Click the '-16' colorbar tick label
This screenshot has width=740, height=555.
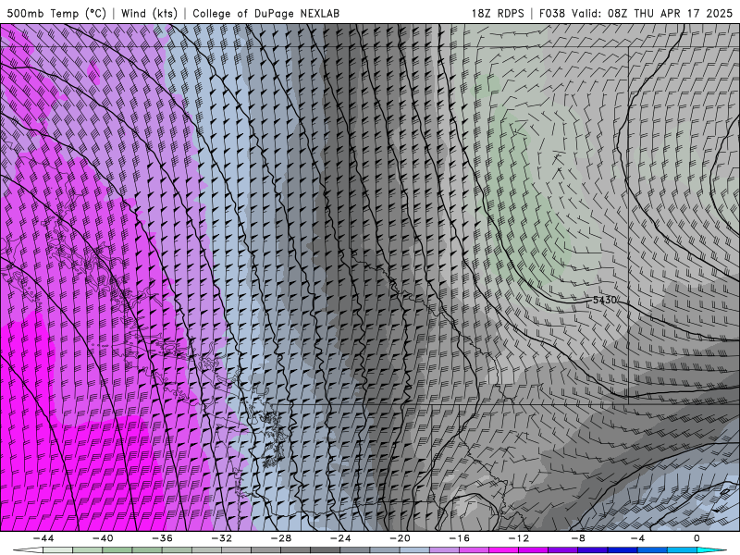tap(459, 538)
